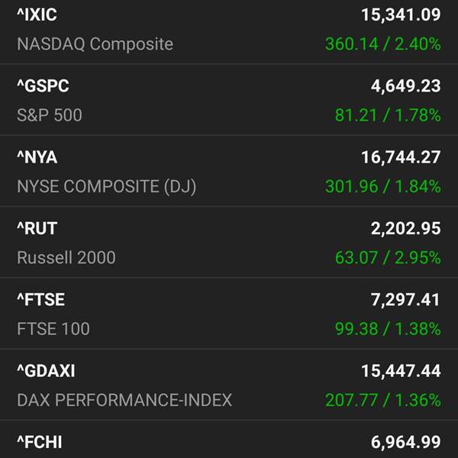Tap the 99.38 / 1.38% FTSE change
Screen dimensions: 458x458
pyautogui.click(x=388, y=329)
